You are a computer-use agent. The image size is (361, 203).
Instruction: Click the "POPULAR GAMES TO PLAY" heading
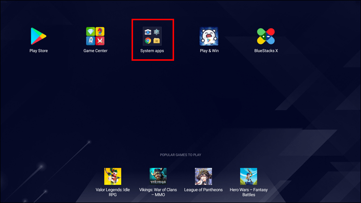180,155
